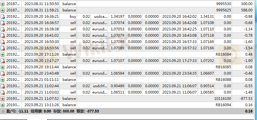The height and width of the screenshot is (120, 257).
Task: Click open price 1.07107
Action: point(118,61)
